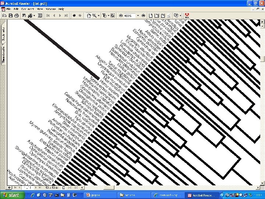The image size is (265, 199).
Task: Click the Find binoculars icon
Action: pyautogui.click(x=24, y=16)
